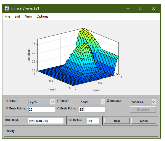Minimize the Surface Viewer window
Image resolution: width=165 pixels, height=141 pixels.
(x=128, y=8)
